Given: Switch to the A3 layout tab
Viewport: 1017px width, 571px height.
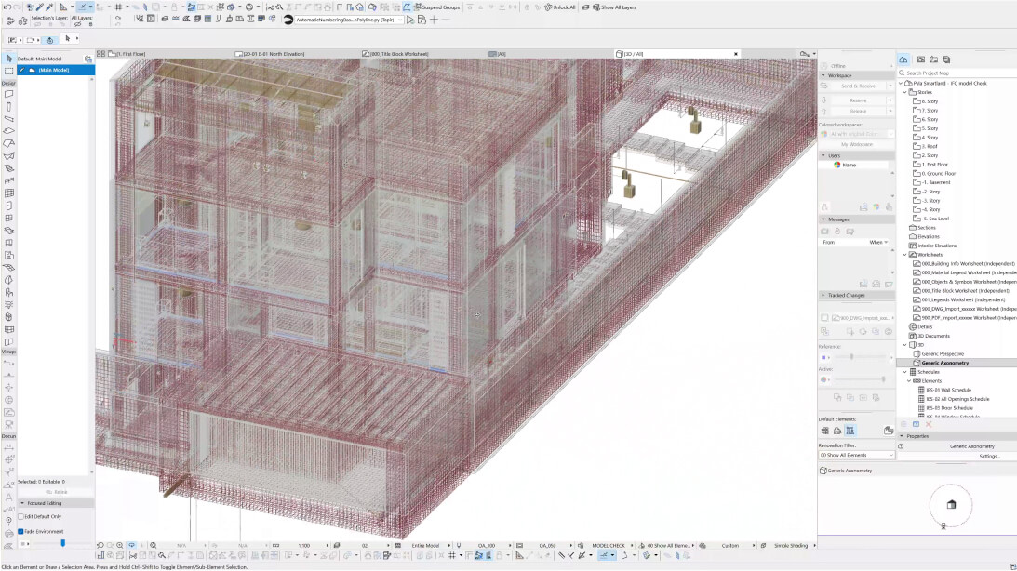Looking at the screenshot, I should point(498,54).
